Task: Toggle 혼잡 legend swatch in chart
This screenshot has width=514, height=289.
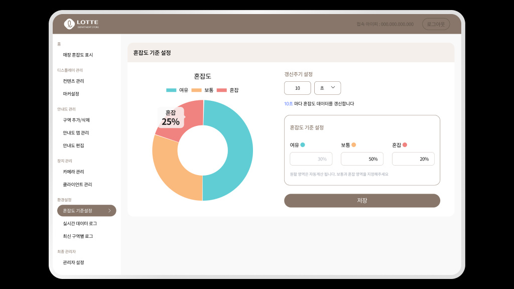Action: point(221,90)
